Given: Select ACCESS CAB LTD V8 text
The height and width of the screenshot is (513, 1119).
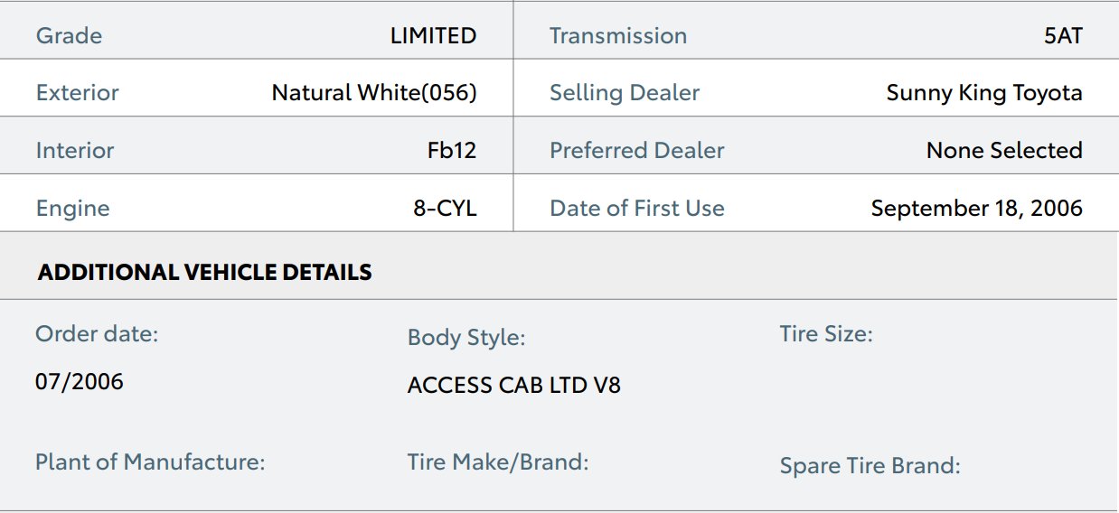Looking at the screenshot, I should coord(513,385).
